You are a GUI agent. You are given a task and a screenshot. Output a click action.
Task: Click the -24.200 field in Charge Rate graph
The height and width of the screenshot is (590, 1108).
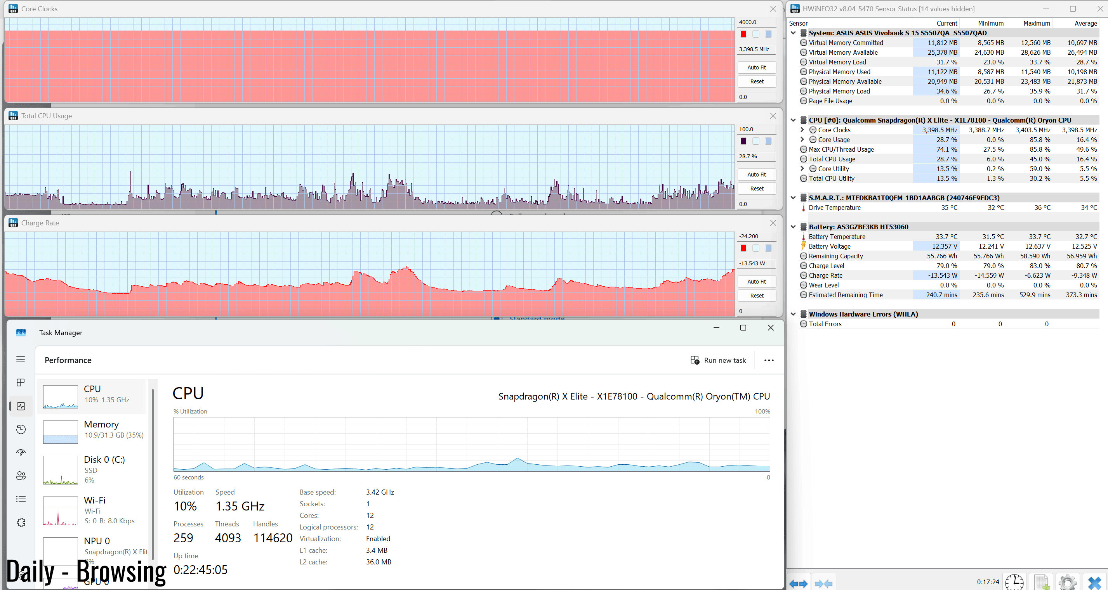(757, 236)
